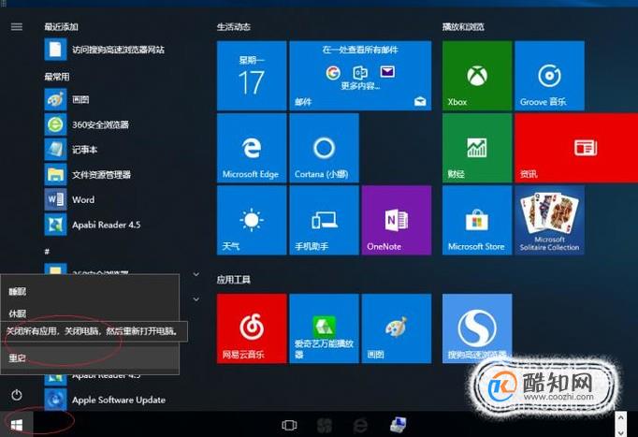Open the red 资讯 news tile
Screen dimensions: 638x437
tap(576, 148)
